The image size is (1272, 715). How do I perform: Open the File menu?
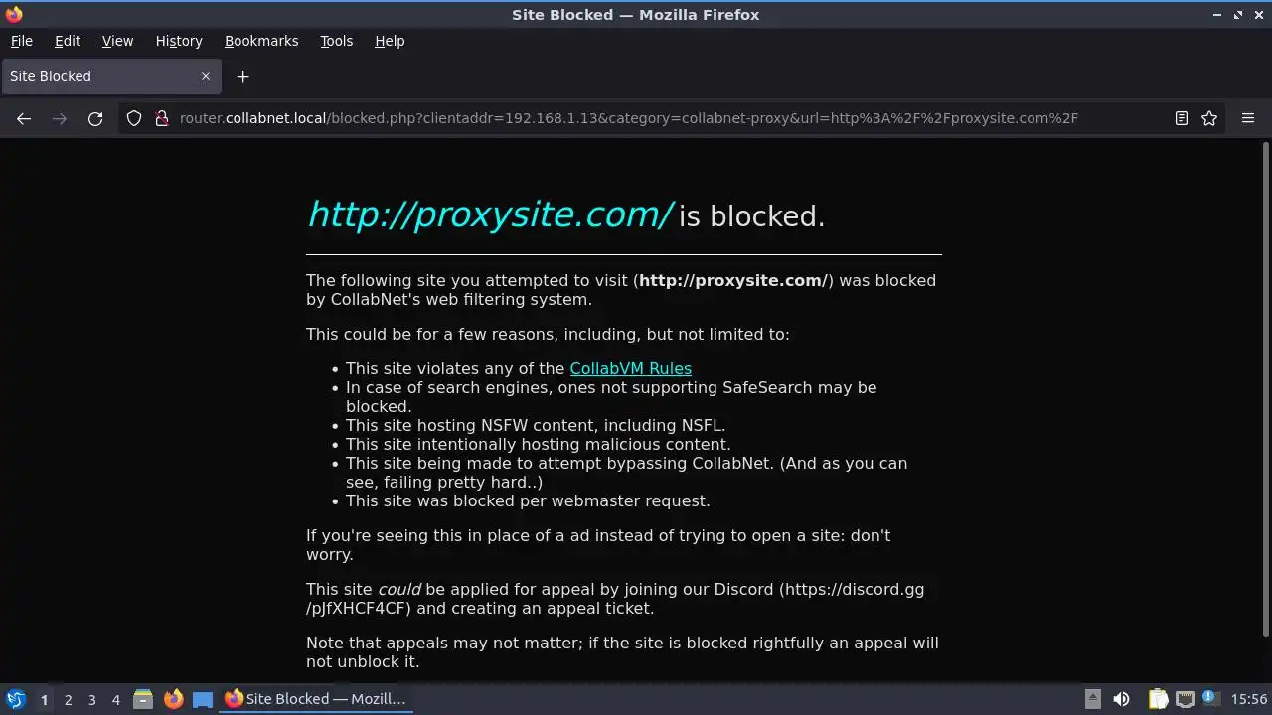(x=21, y=41)
